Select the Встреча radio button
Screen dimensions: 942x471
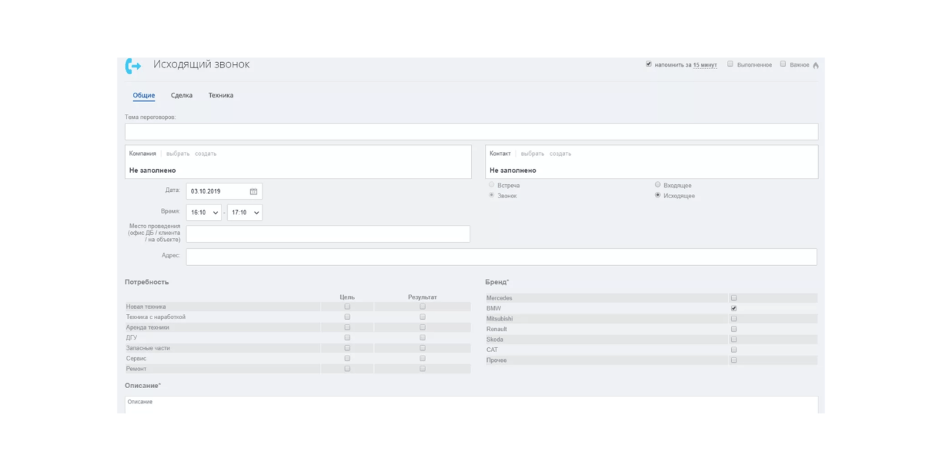(491, 185)
